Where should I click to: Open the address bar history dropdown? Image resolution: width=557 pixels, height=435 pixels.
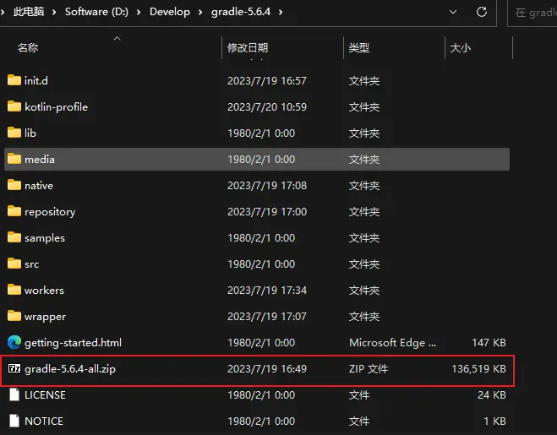tap(454, 13)
